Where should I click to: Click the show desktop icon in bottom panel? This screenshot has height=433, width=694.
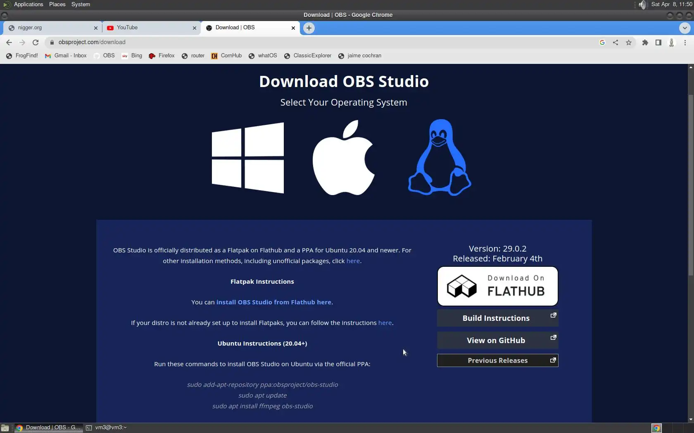click(x=5, y=428)
